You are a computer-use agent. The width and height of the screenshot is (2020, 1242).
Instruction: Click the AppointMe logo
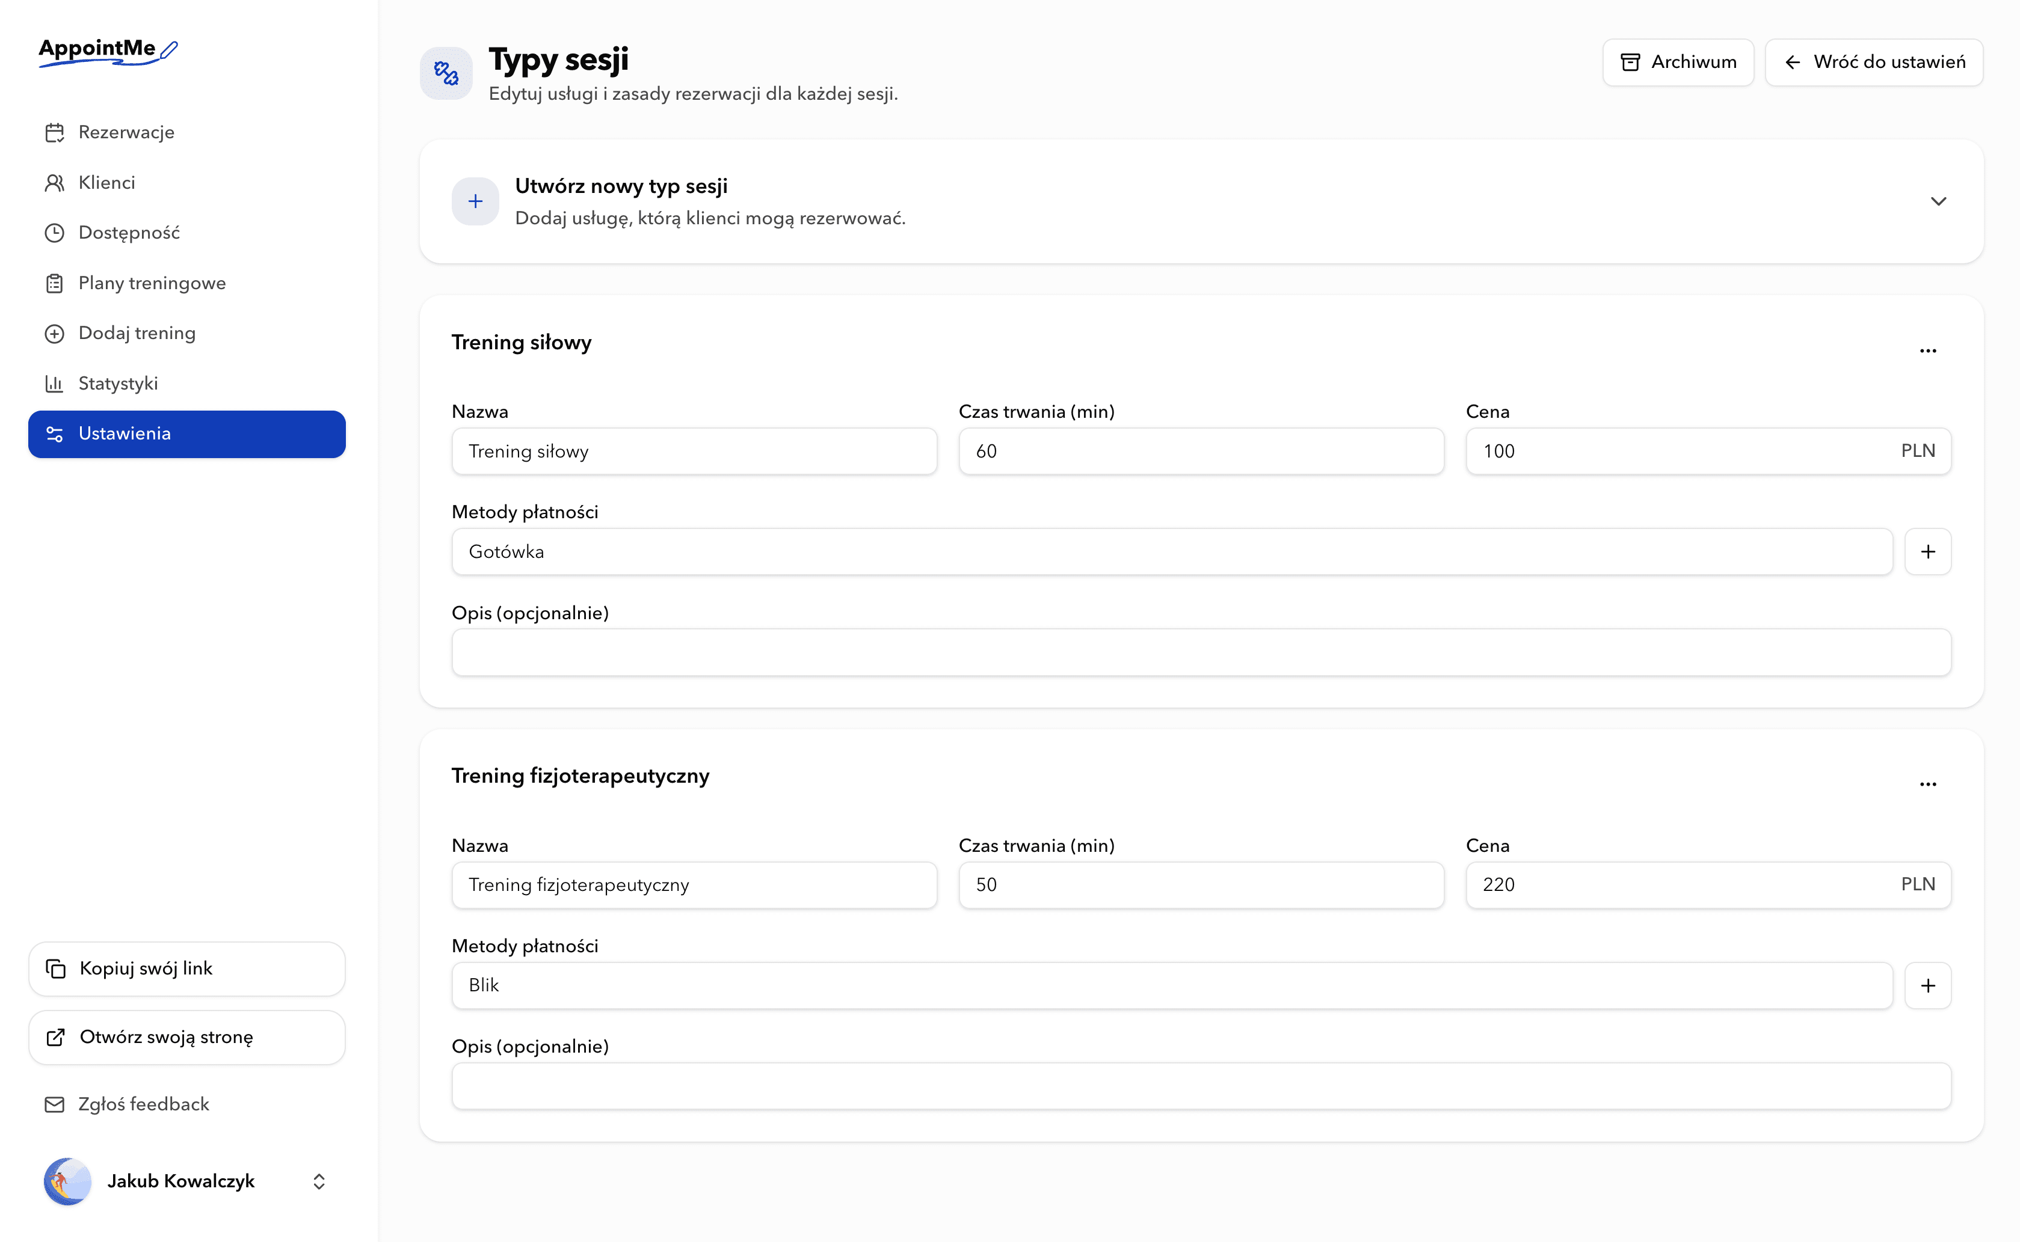(x=108, y=51)
